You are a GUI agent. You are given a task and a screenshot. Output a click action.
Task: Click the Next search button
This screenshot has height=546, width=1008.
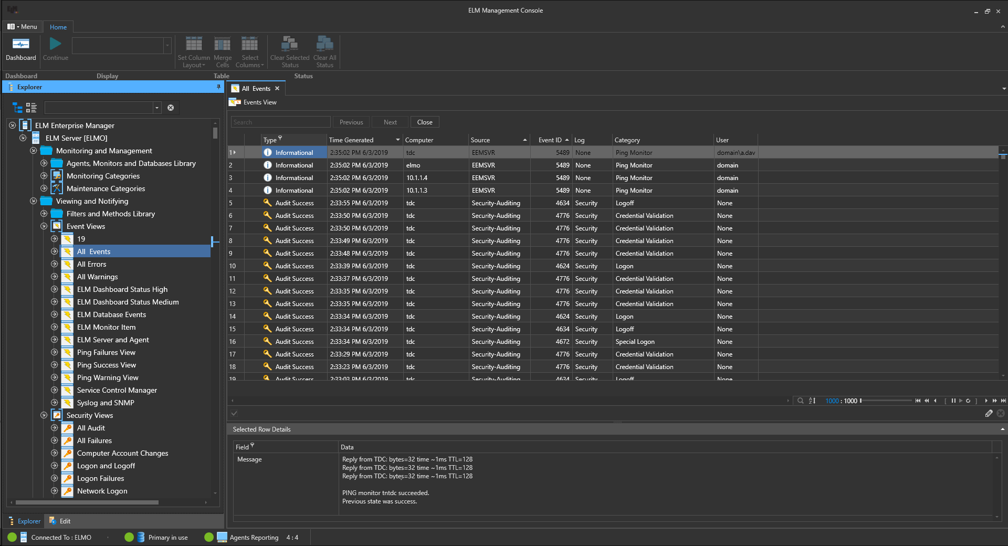[390, 122]
